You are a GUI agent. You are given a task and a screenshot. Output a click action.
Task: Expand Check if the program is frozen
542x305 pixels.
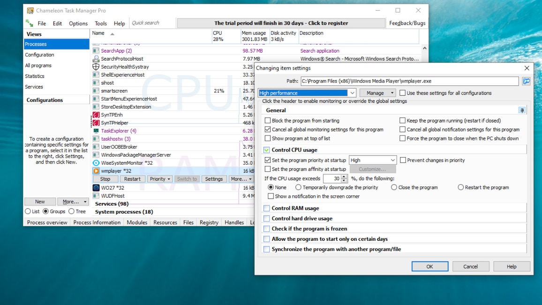pyautogui.click(x=266, y=229)
